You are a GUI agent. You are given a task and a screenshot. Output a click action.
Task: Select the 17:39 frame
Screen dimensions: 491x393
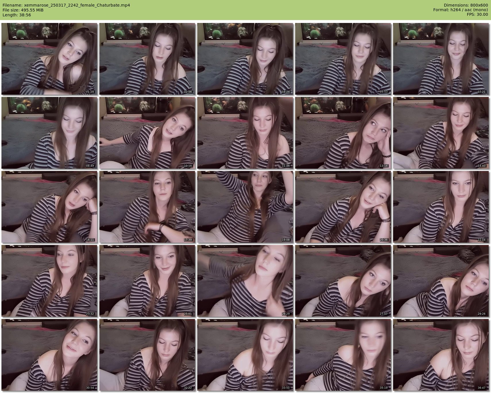(x=147, y=207)
